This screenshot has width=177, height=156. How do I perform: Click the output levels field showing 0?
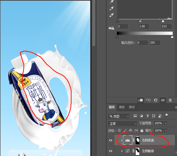143,43
